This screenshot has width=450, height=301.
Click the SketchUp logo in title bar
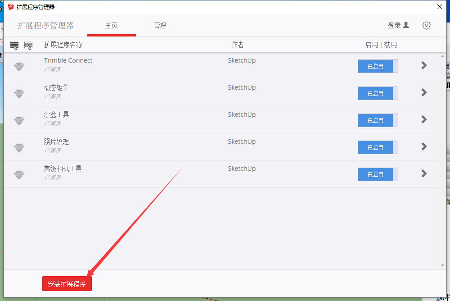(11, 7)
